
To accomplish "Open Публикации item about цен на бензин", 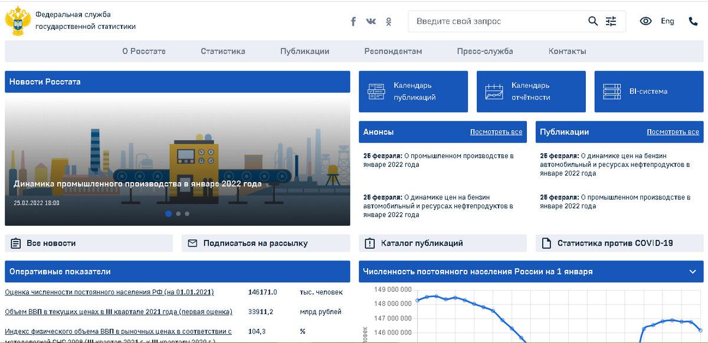I will pyautogui.click(x=615, y=165).
